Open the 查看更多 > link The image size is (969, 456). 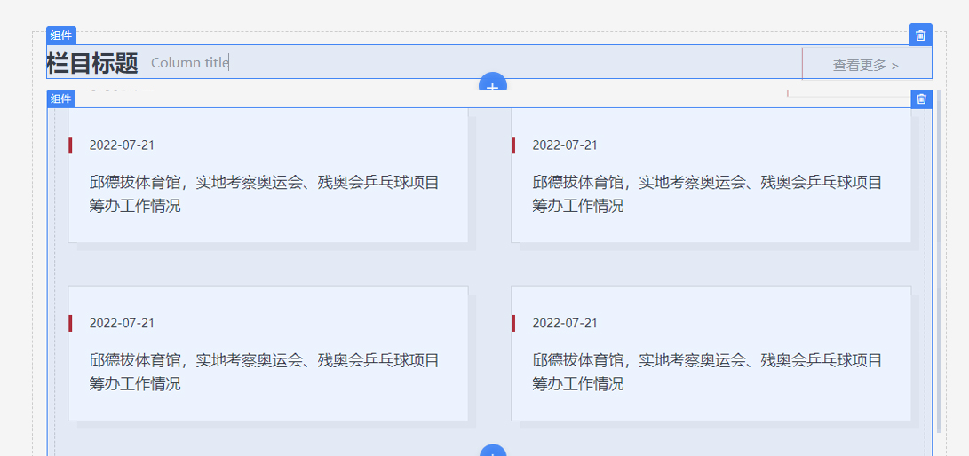coord(865,65)
